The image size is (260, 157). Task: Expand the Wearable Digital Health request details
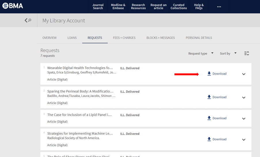244,74
